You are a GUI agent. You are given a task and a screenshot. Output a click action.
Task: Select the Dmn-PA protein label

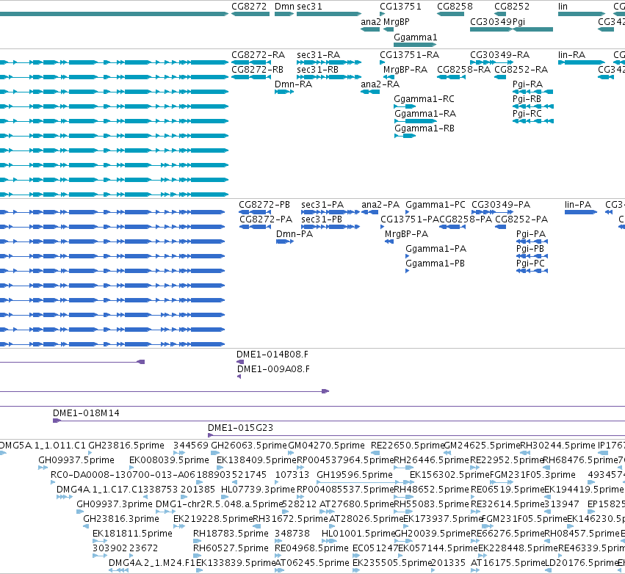[x=295, y=234]
